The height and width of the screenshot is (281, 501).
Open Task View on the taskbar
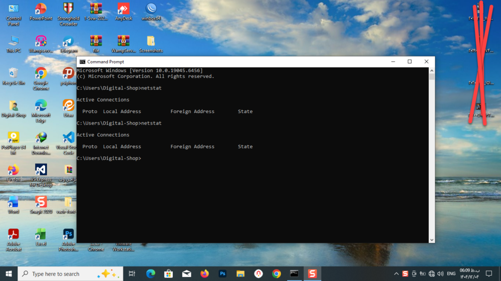(132, 273)
